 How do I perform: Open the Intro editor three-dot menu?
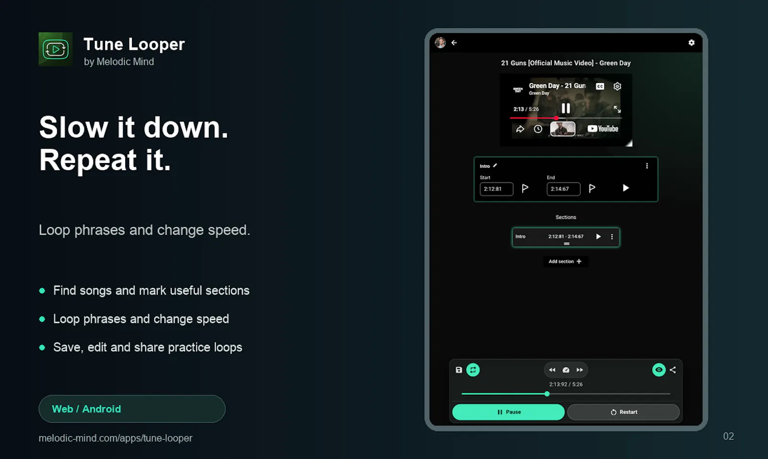[x=647, y=166]
